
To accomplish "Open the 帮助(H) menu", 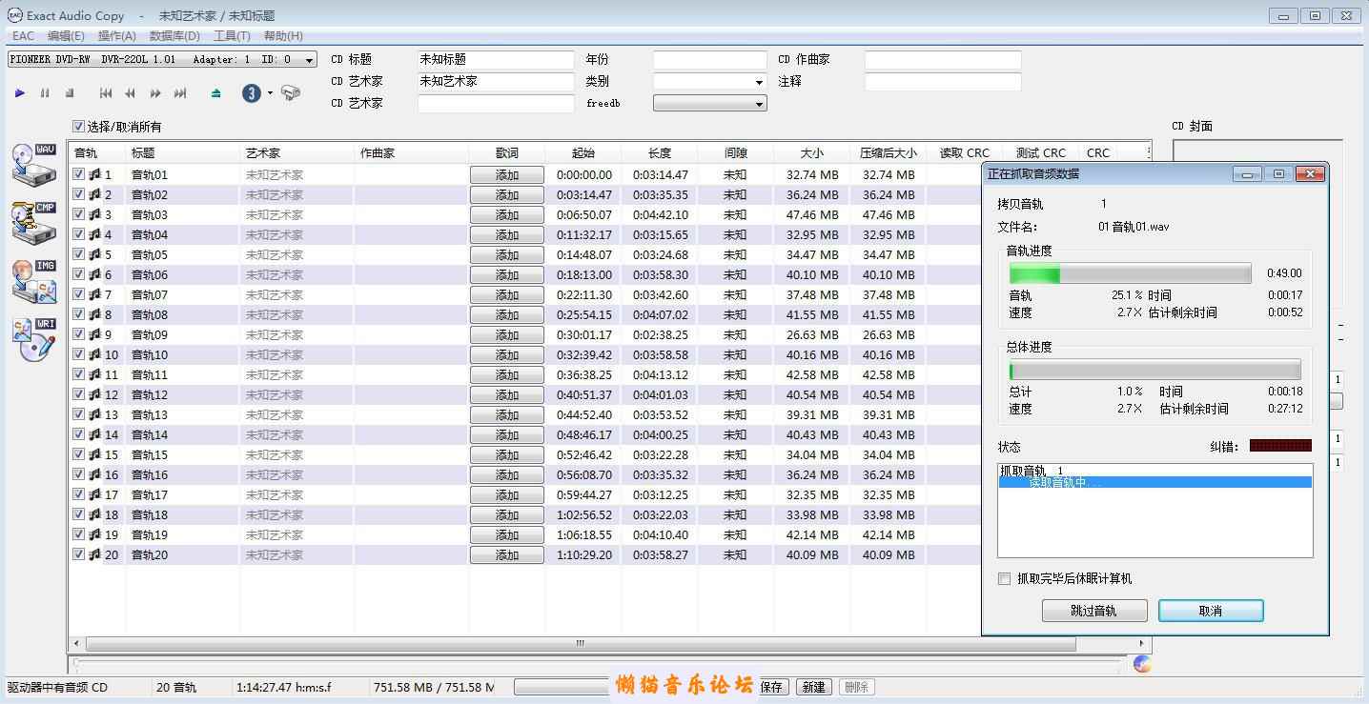I will (283, 36).
